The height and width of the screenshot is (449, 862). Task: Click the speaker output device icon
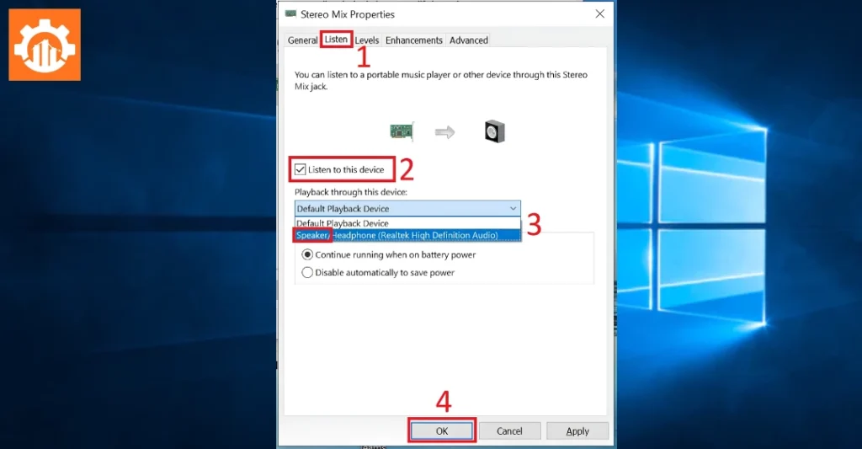(495, 131)
